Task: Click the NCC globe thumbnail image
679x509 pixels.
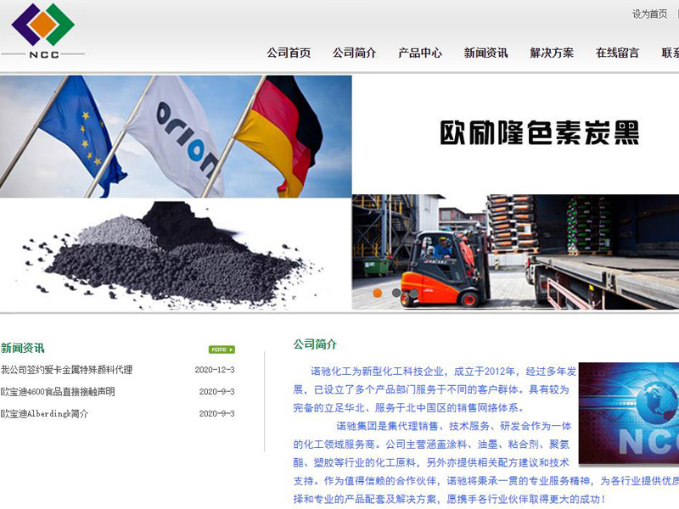Action: [x=629, y=414]
